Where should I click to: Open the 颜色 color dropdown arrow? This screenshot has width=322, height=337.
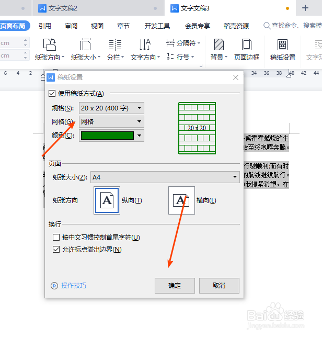coord(140,136)
